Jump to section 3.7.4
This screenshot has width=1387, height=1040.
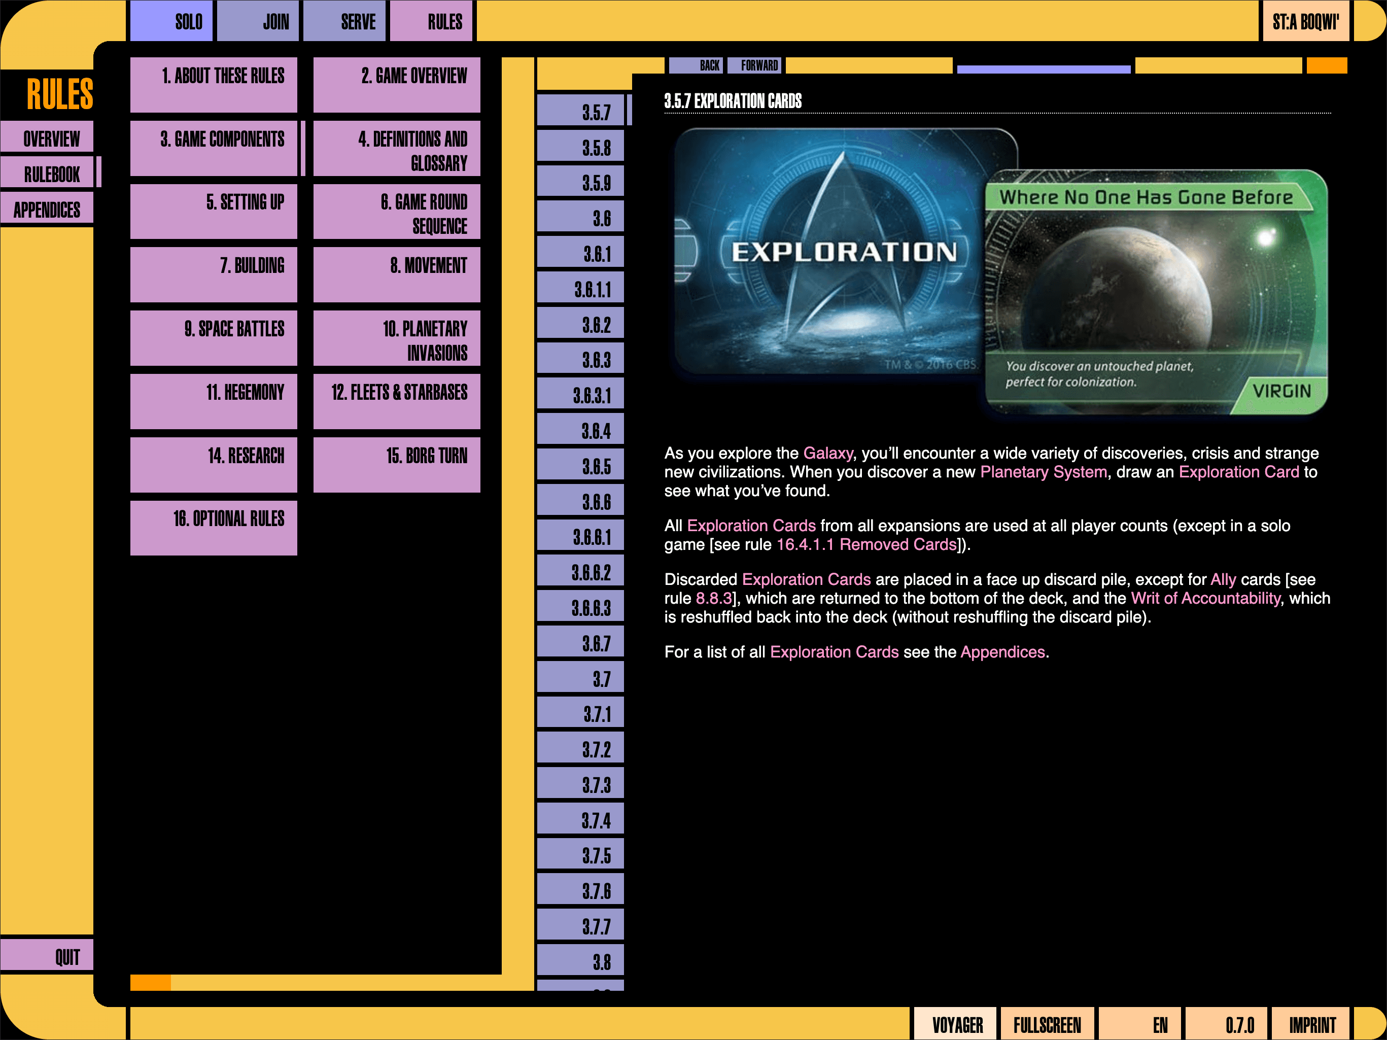point(581,819)
